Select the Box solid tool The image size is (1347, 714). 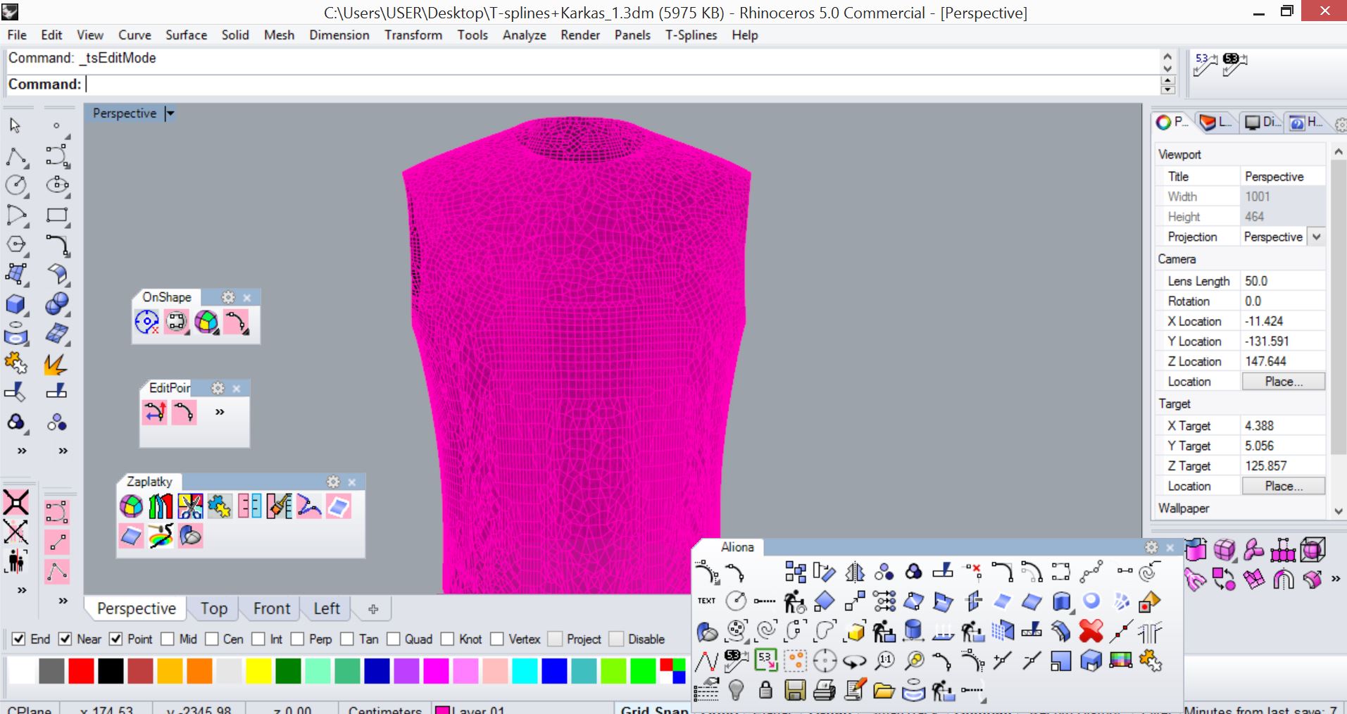15,304
